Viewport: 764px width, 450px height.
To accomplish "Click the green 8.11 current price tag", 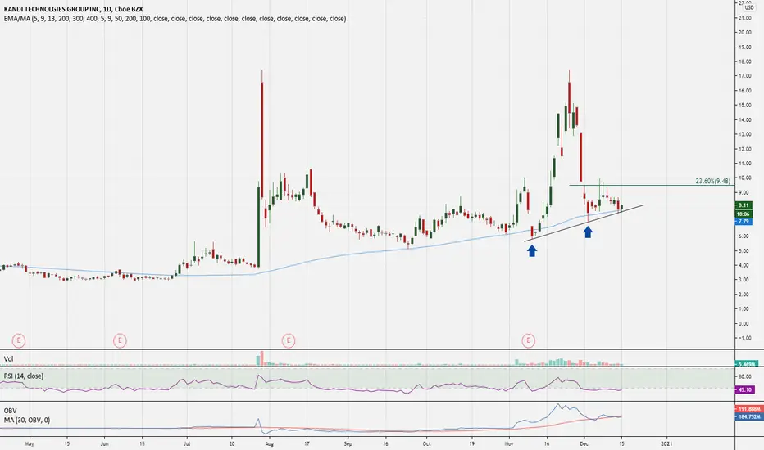I will coord(744,205).
